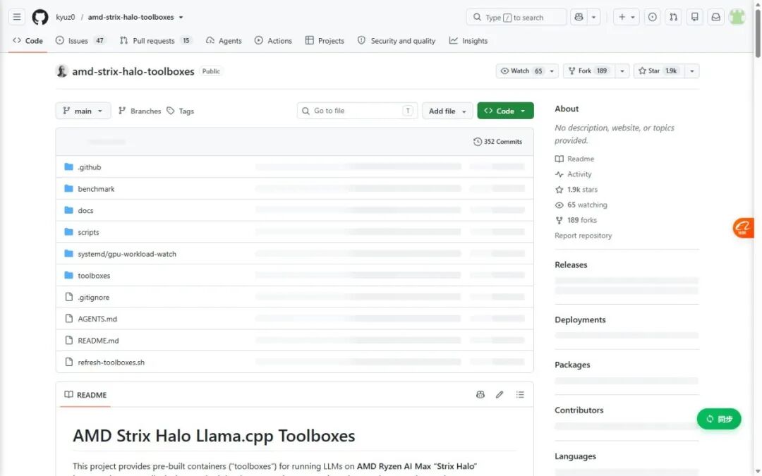Open the hamburger navigation menu
The image size is (762, 476).
16,17
